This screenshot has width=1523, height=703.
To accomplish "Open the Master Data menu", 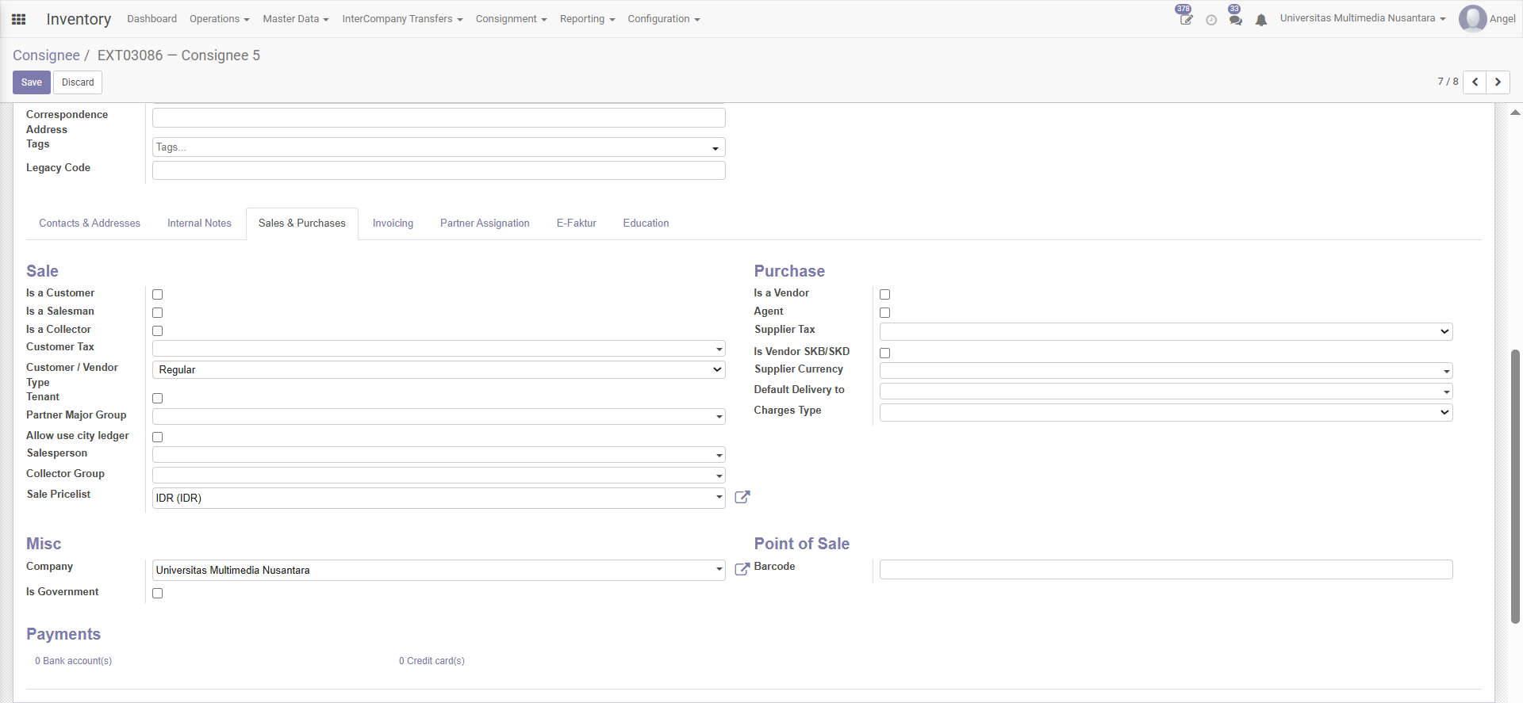I will coord(296,19).
